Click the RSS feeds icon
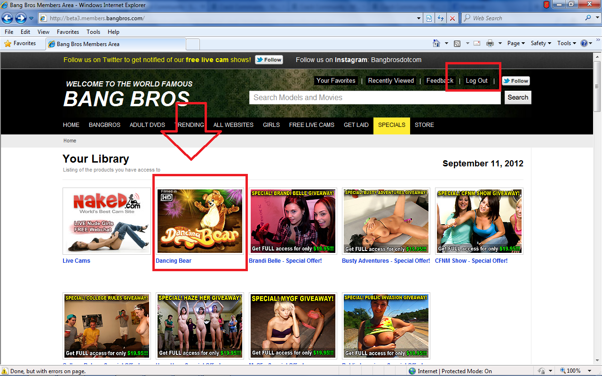Viewport: 602px width, 376px height. [457, 43]
